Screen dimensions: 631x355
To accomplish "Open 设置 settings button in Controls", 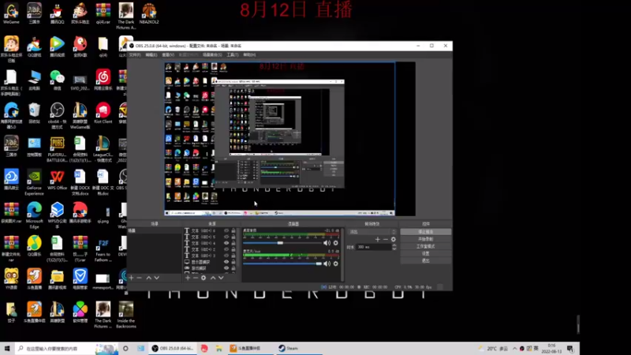I will [x=426, y=253].
